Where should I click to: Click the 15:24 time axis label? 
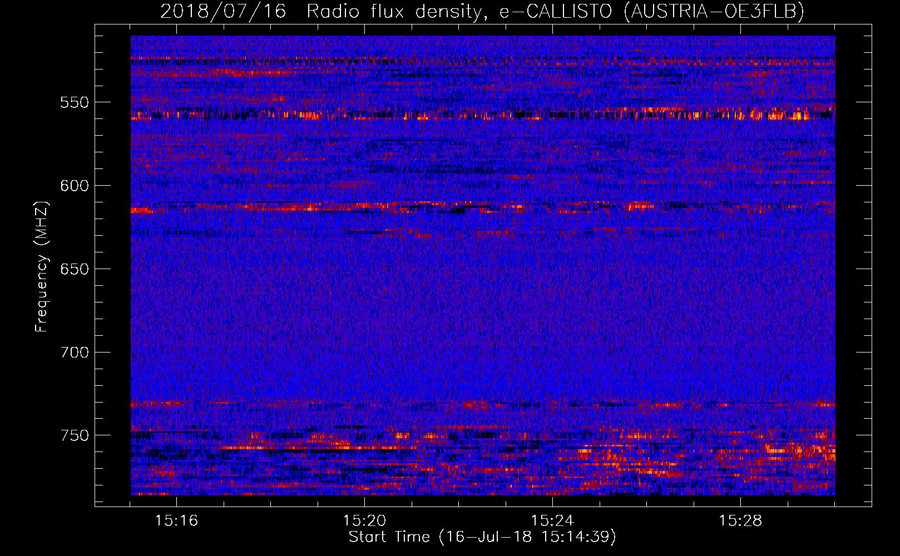pyautogui.click(x=552, y=520)
